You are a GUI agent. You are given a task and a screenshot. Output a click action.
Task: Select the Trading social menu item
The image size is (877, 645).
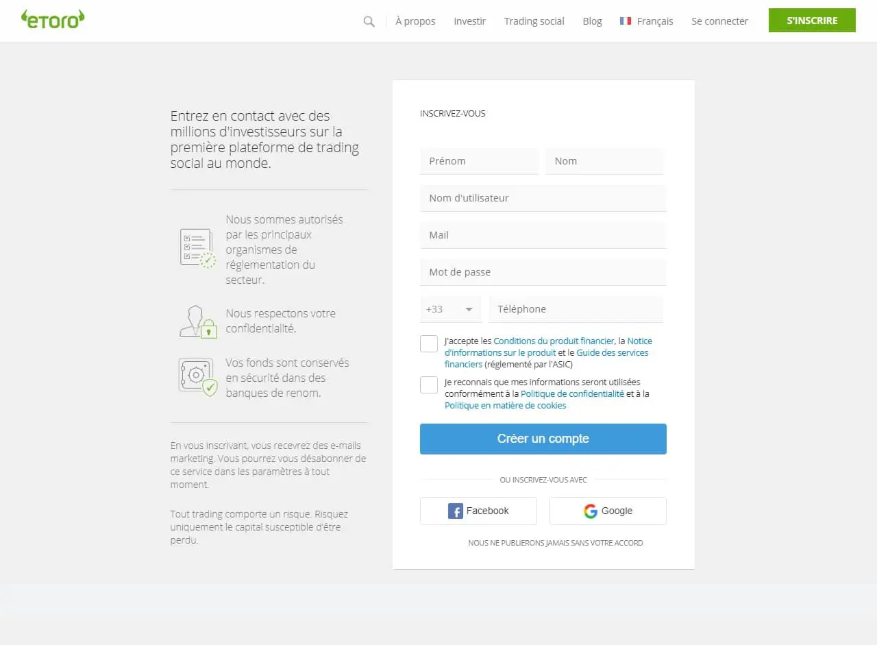[x=534, y=21]
